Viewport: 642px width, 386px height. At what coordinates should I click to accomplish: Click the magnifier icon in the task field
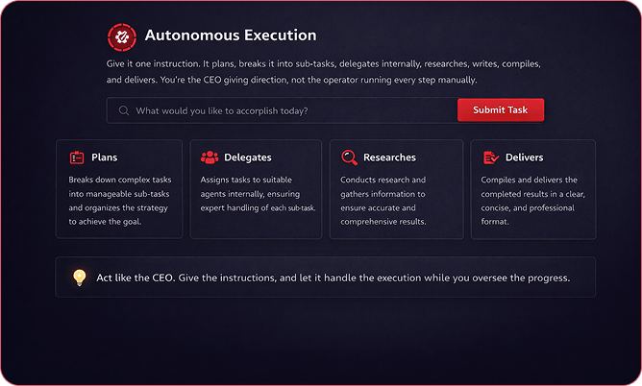point(123,110)
